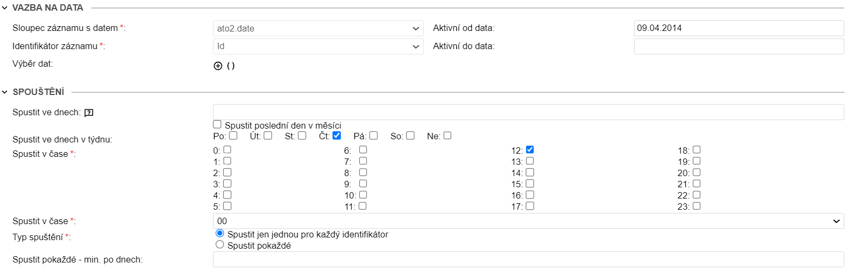Click the empty Aktivní do data field
Viewport: 847px width, 270px height.
[x=739, y=46]
